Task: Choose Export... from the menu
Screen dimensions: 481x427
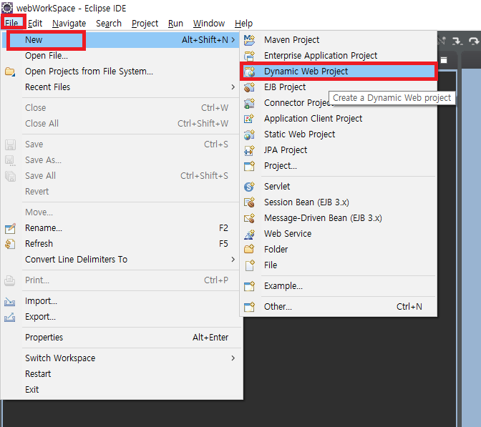Action: [x=121, y=317]
